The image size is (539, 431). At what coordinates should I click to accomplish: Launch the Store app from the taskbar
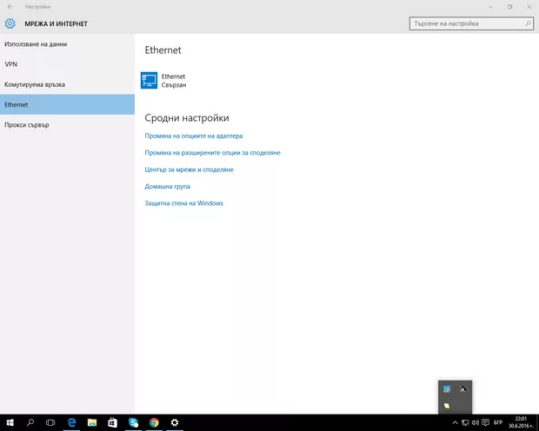click(112, 422)
